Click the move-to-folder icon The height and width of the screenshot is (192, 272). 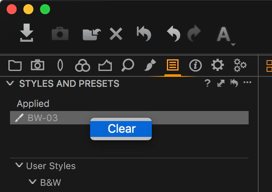pos(92,34)
